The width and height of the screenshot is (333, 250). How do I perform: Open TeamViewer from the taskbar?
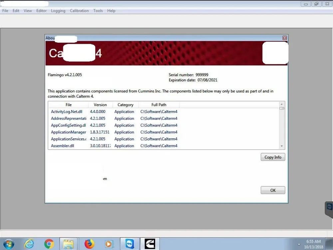coord(129,244)
